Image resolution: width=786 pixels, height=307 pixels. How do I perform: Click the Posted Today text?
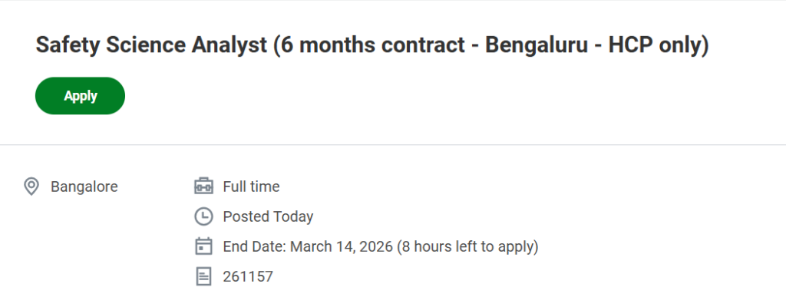coord(268,216)
